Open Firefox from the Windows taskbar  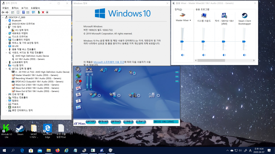click(x=57, y=150)
